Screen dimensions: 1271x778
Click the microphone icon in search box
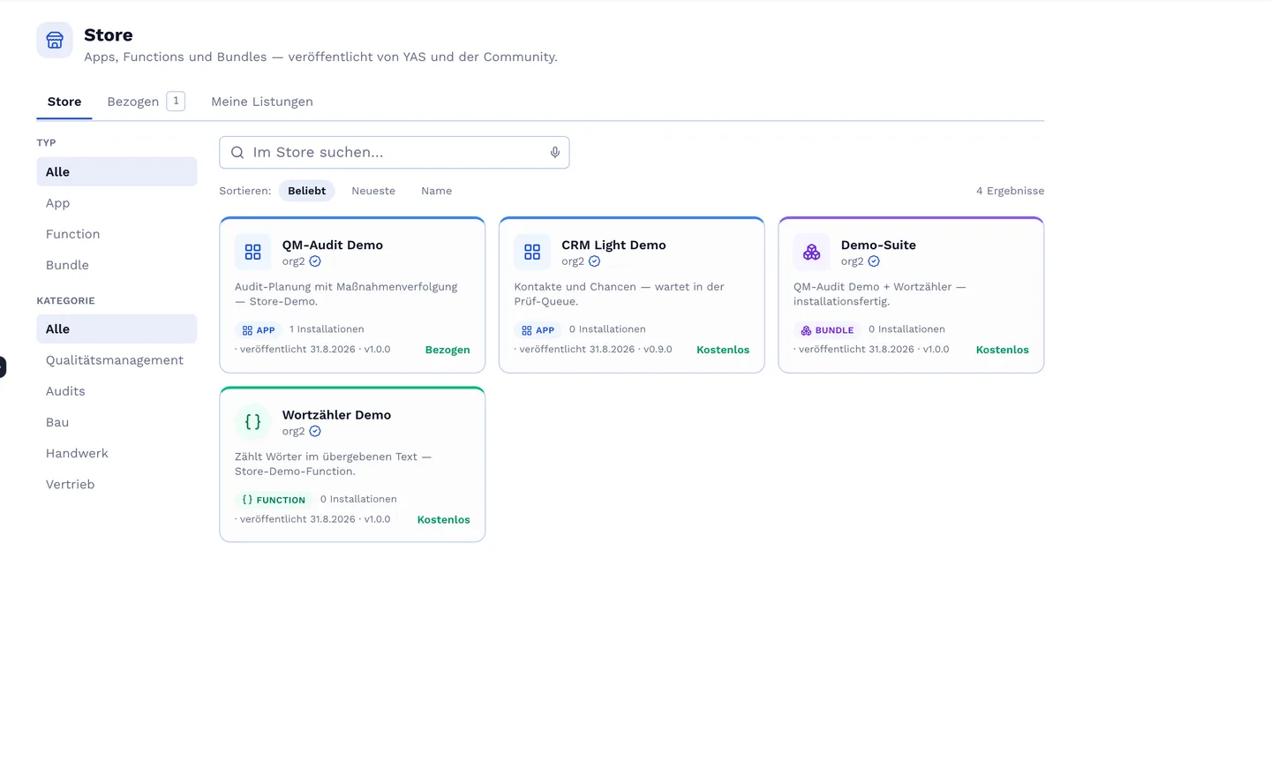point(555,152)
